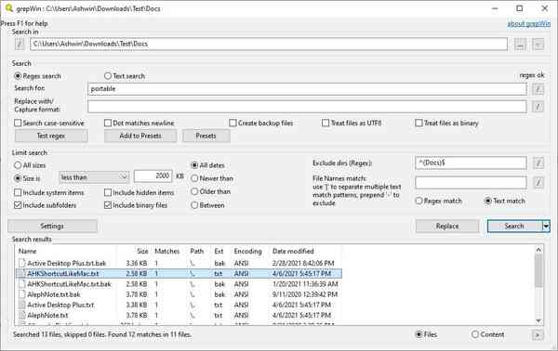Click the Replace with input field
Viewport: 558px width, 351px height.
307,106
